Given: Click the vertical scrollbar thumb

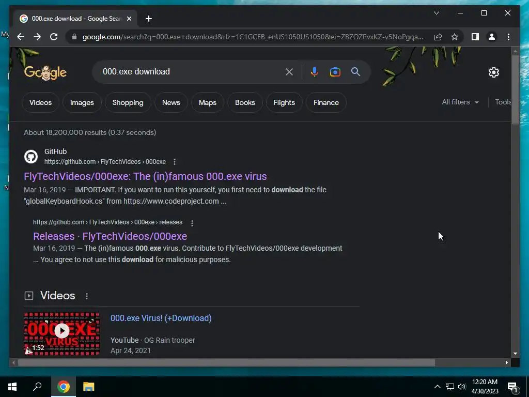Looking at the screenshot, I should pos(515,89).
